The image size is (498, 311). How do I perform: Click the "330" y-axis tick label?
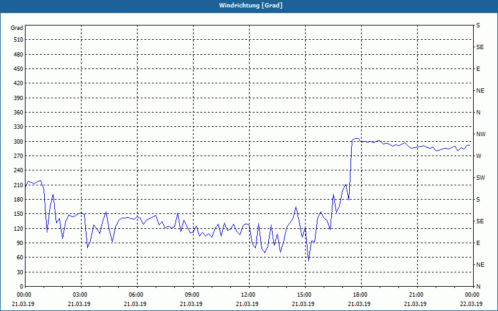pos(19,127)
